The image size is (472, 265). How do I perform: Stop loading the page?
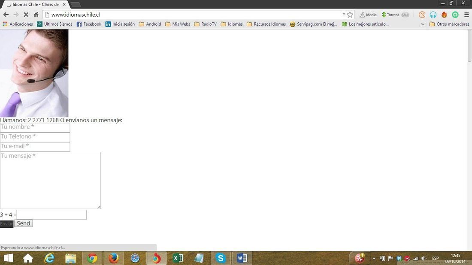pyautogui.click(x=26, y=15)
